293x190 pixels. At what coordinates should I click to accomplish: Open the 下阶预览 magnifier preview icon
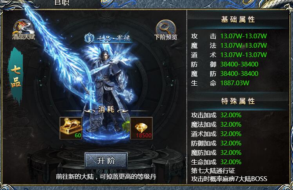point(166,30)
